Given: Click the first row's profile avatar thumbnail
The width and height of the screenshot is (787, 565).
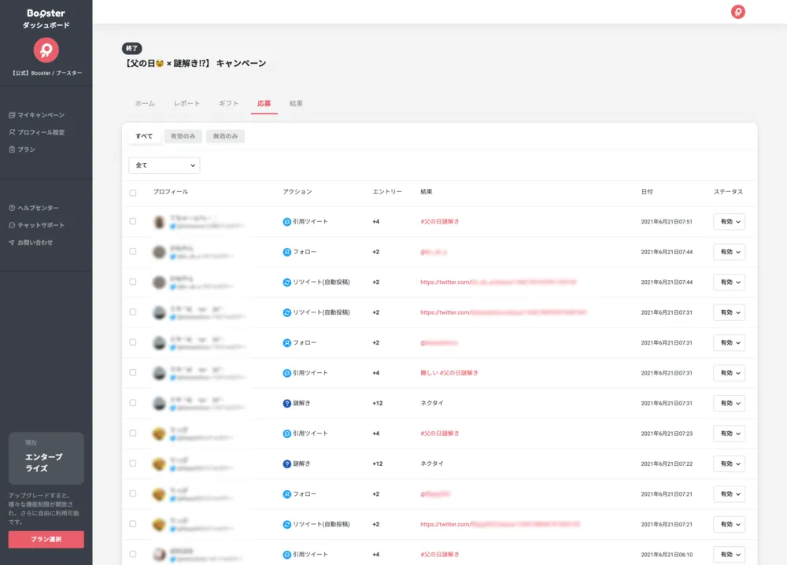Looking at the screenshot, I should click(x=159, y=222).
